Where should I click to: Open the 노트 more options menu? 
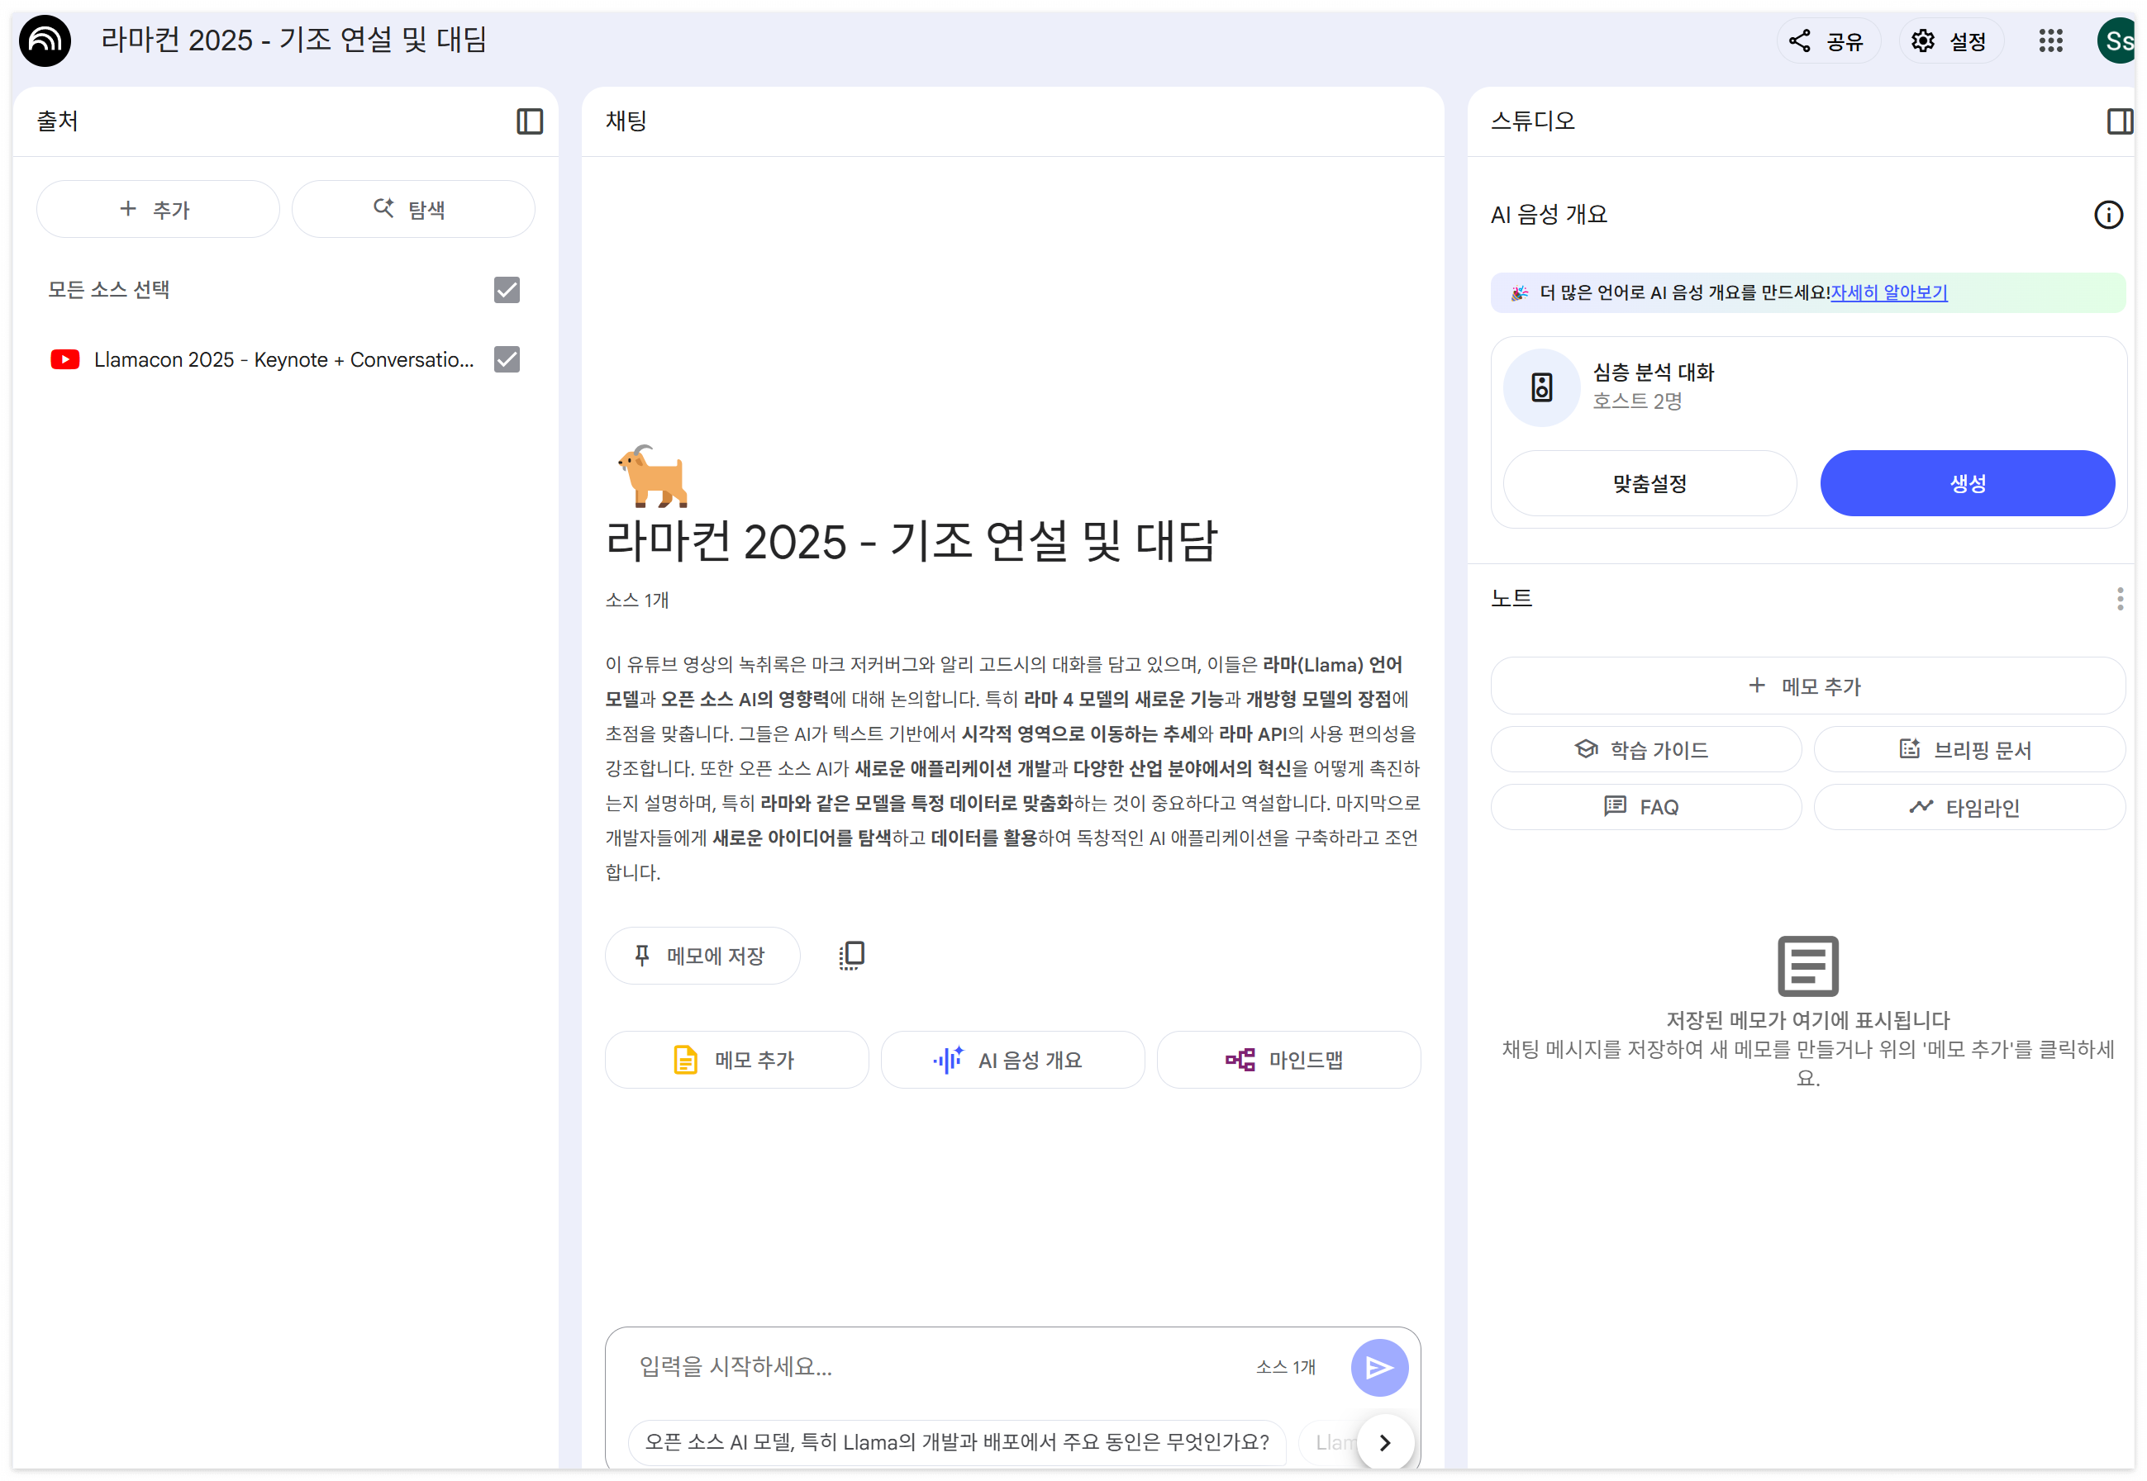[x=2118, y=599]
